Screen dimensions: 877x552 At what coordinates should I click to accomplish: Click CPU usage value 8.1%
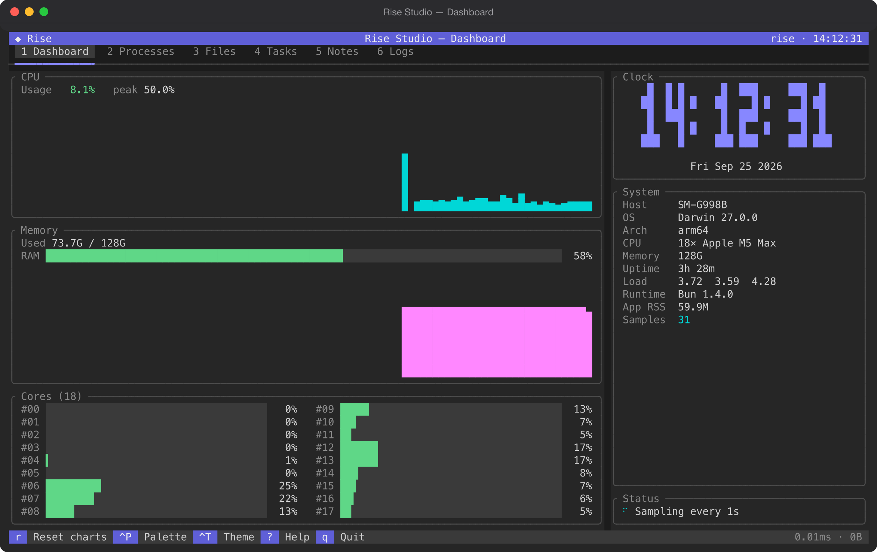pos(82,90)
